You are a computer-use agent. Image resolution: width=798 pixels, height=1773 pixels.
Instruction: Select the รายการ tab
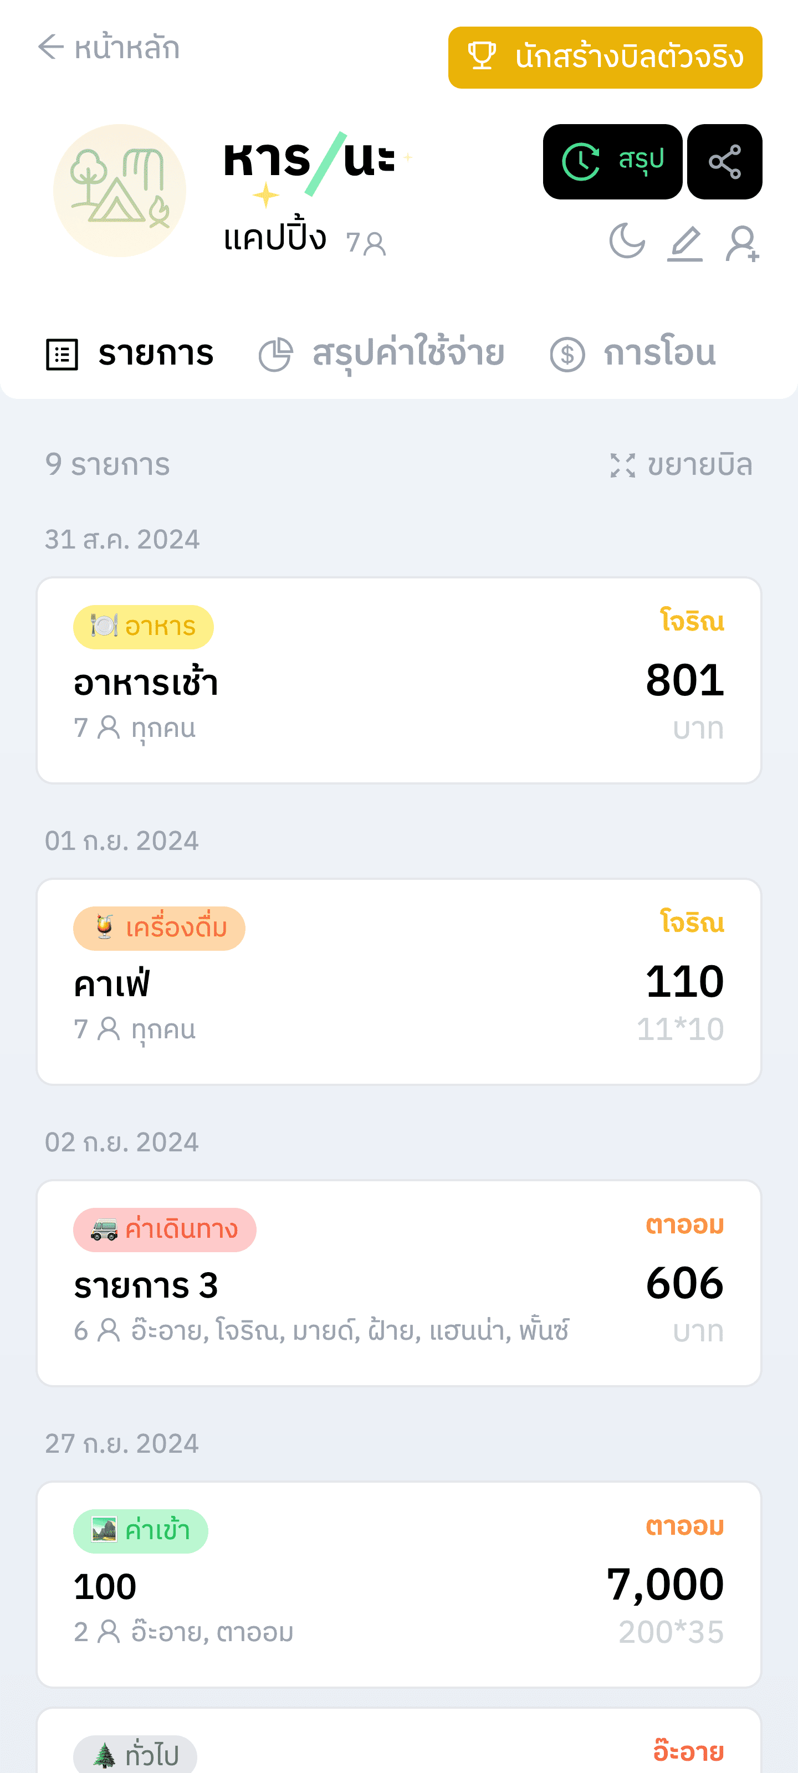pyautogui.click(x=130, y=354)
